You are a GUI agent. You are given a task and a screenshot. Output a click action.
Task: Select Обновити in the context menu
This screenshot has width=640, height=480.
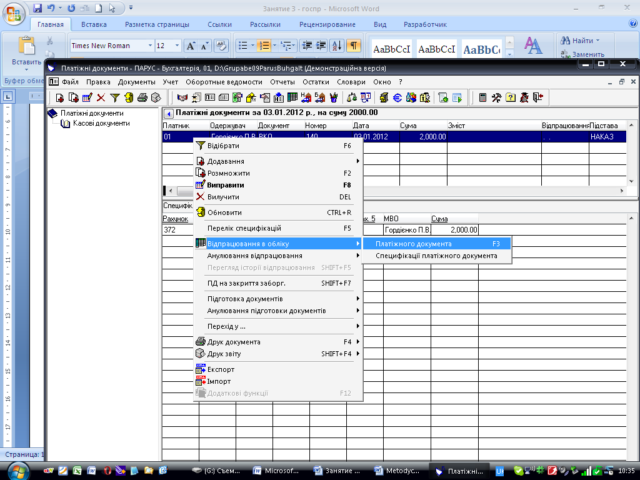click(x=277, y=212)
